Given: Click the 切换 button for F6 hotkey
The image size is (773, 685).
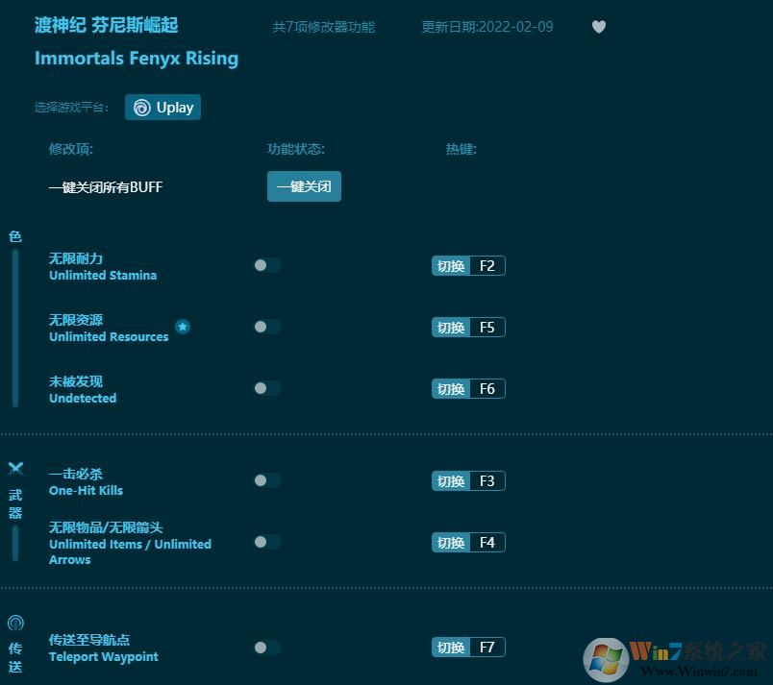Looking at the screenshot, I should click(451, 389).
